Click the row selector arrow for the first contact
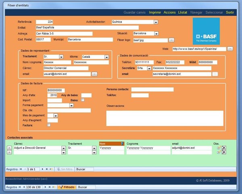 pyautogui.click(x=9, y=148)
